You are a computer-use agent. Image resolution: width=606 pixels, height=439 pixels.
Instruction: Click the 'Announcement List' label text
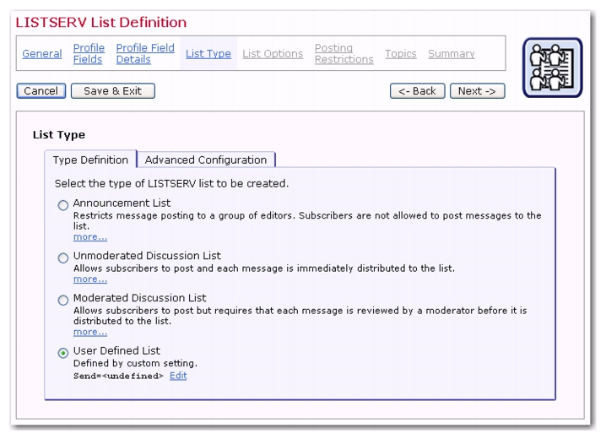click(122, 203)
